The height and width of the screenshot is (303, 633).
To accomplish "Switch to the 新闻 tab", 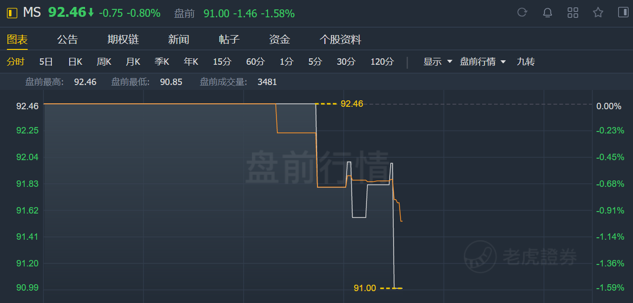I will point(179,40).
